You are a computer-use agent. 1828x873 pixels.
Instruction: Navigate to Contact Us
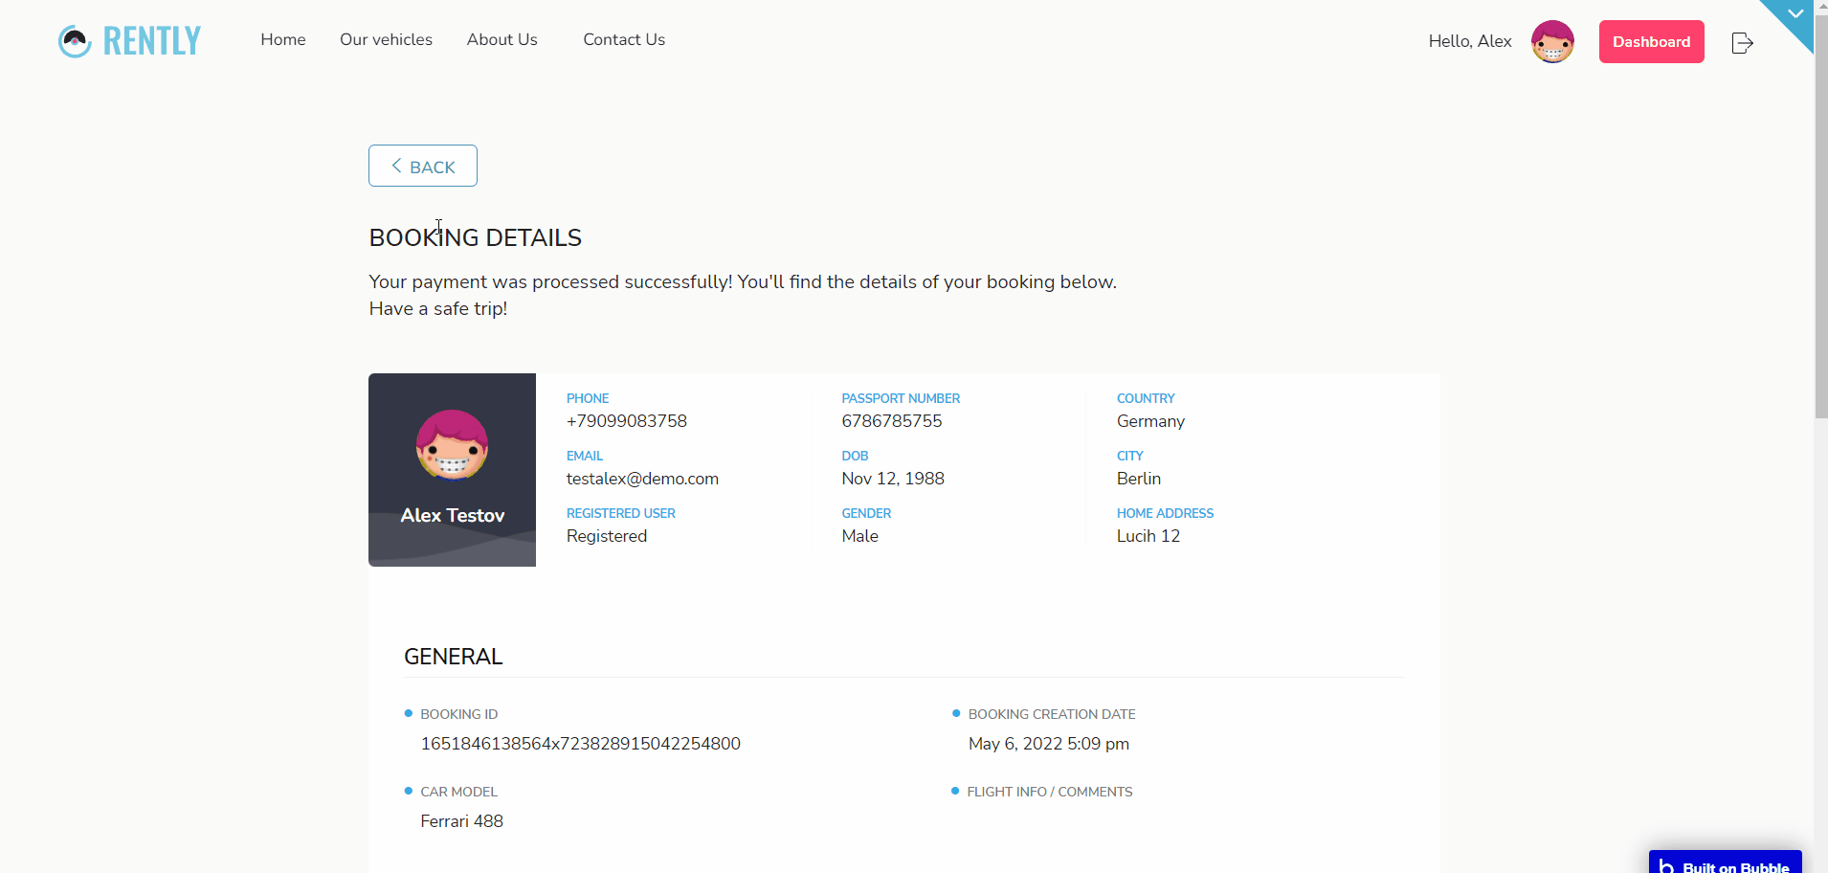tap(624, 39)
